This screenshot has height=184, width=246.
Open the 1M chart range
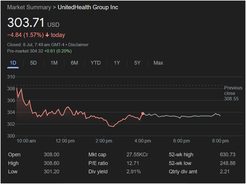(x=54, y=63)
